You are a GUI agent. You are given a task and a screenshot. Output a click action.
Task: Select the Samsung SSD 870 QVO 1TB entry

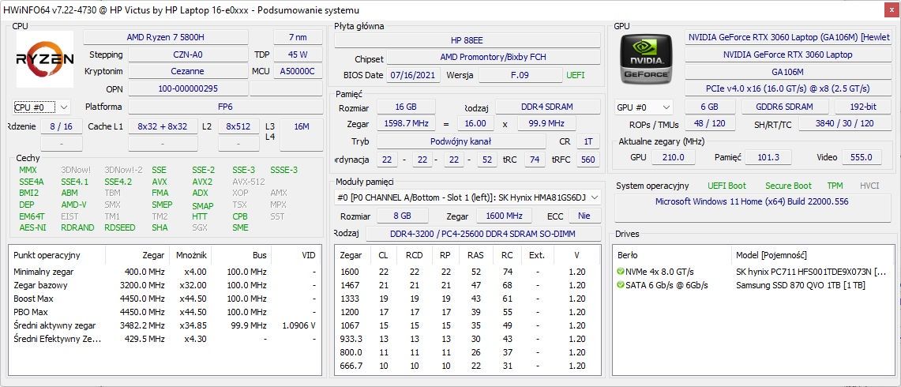753,285
